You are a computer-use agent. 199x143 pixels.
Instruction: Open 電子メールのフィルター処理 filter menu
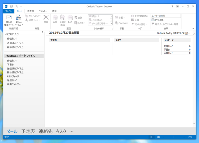pyautogui.click(x=166, y=24)
